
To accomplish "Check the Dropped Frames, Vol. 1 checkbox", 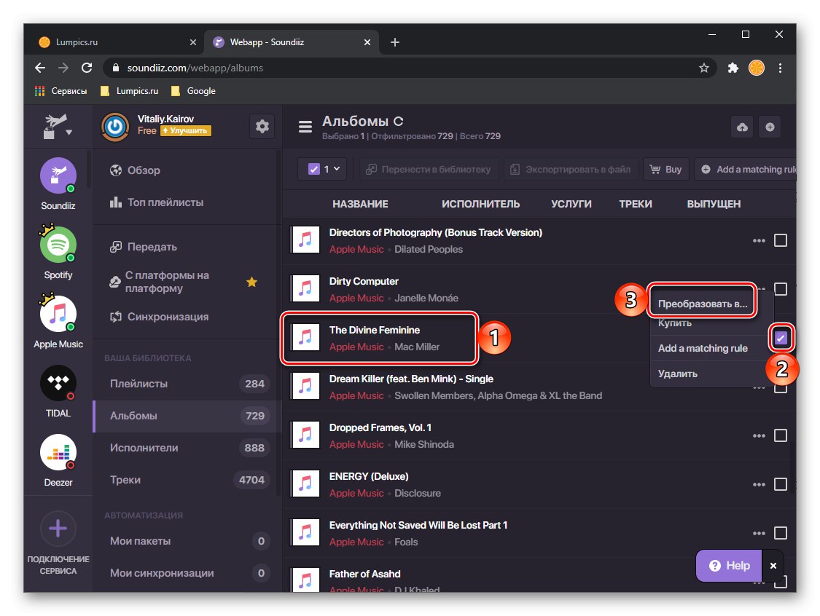I will [780, 435].
